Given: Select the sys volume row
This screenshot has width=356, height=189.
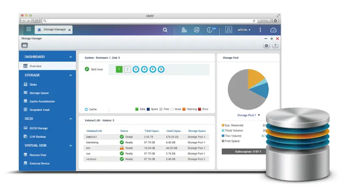Looking at the screenshot, I should [146, 153].
